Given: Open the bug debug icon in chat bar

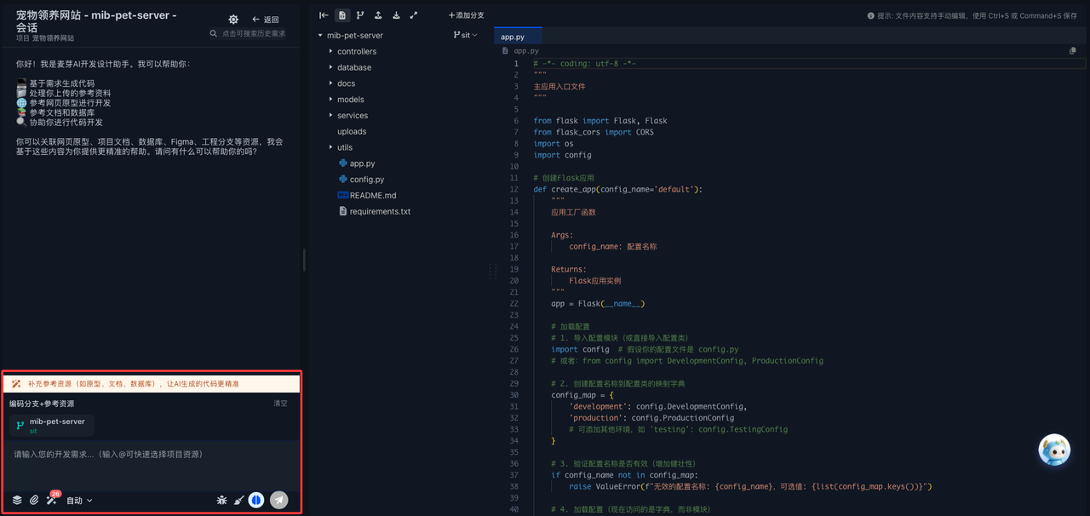Looking at the screenshot, I should [221, 500].
